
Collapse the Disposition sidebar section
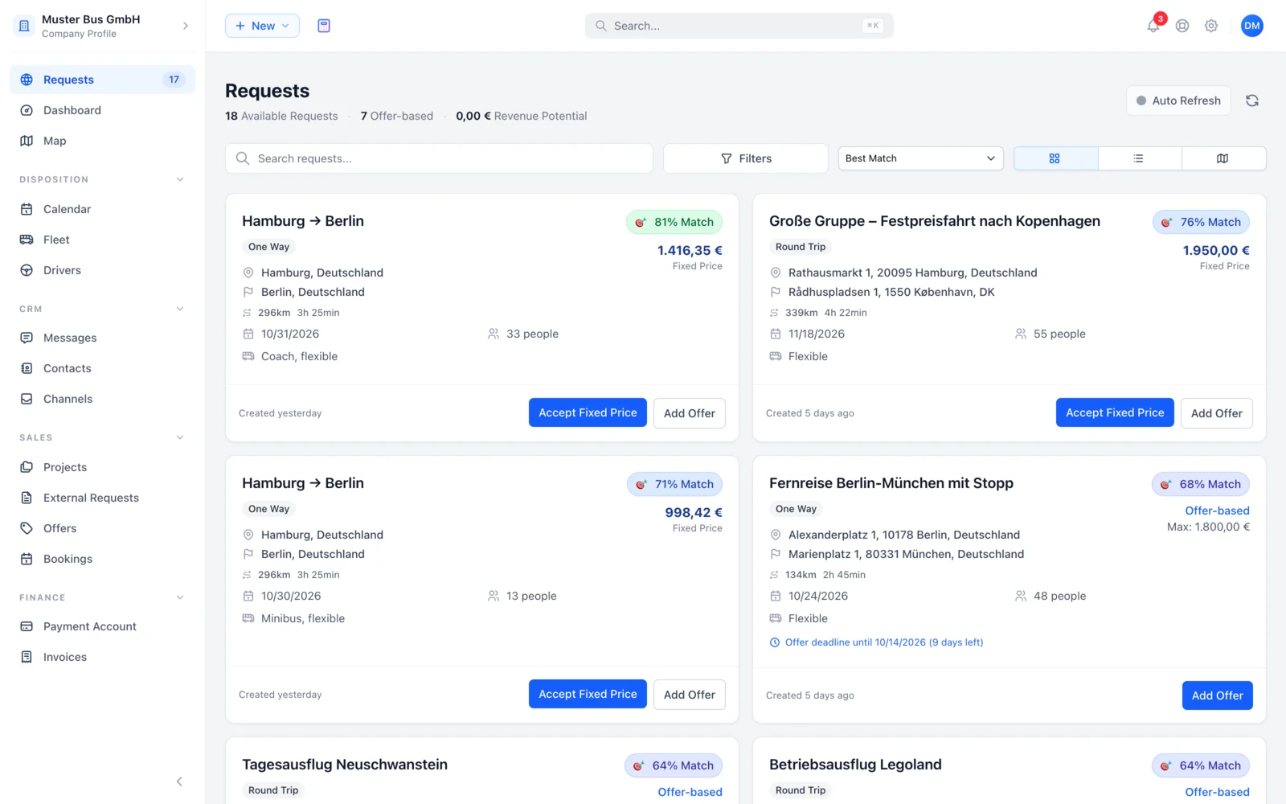pyautogui.click(x=180, y=179)
